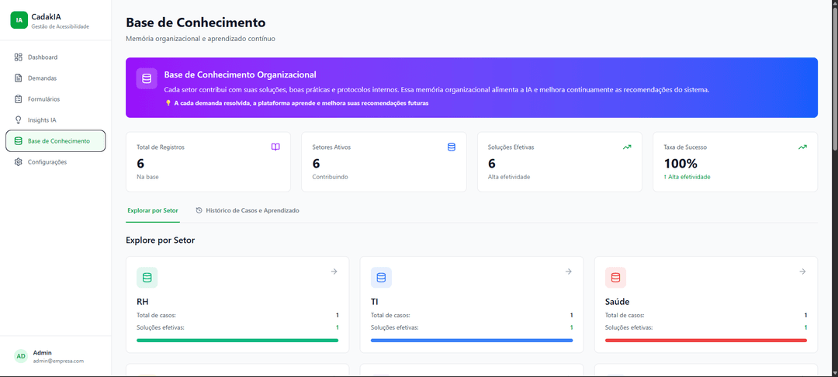Select the Explorar por Setor tab
This screenshot has height=377, width=838.
click(x=153, y=211)
